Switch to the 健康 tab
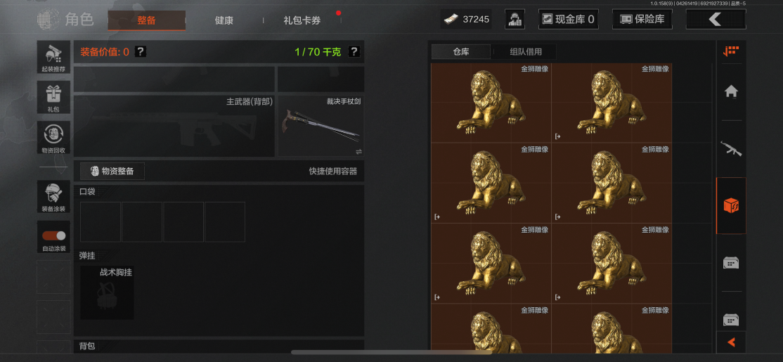 [x=224, y=21]
